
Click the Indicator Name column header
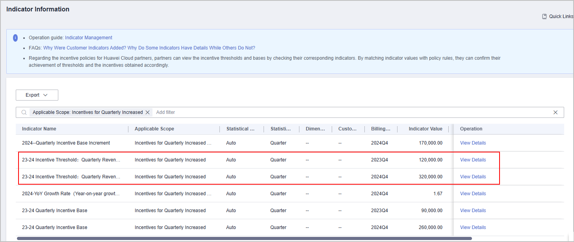(39, 129)
